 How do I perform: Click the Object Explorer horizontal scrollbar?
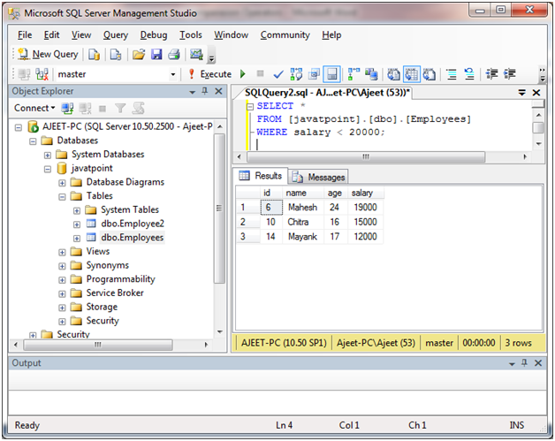click(x=98, y=345)
